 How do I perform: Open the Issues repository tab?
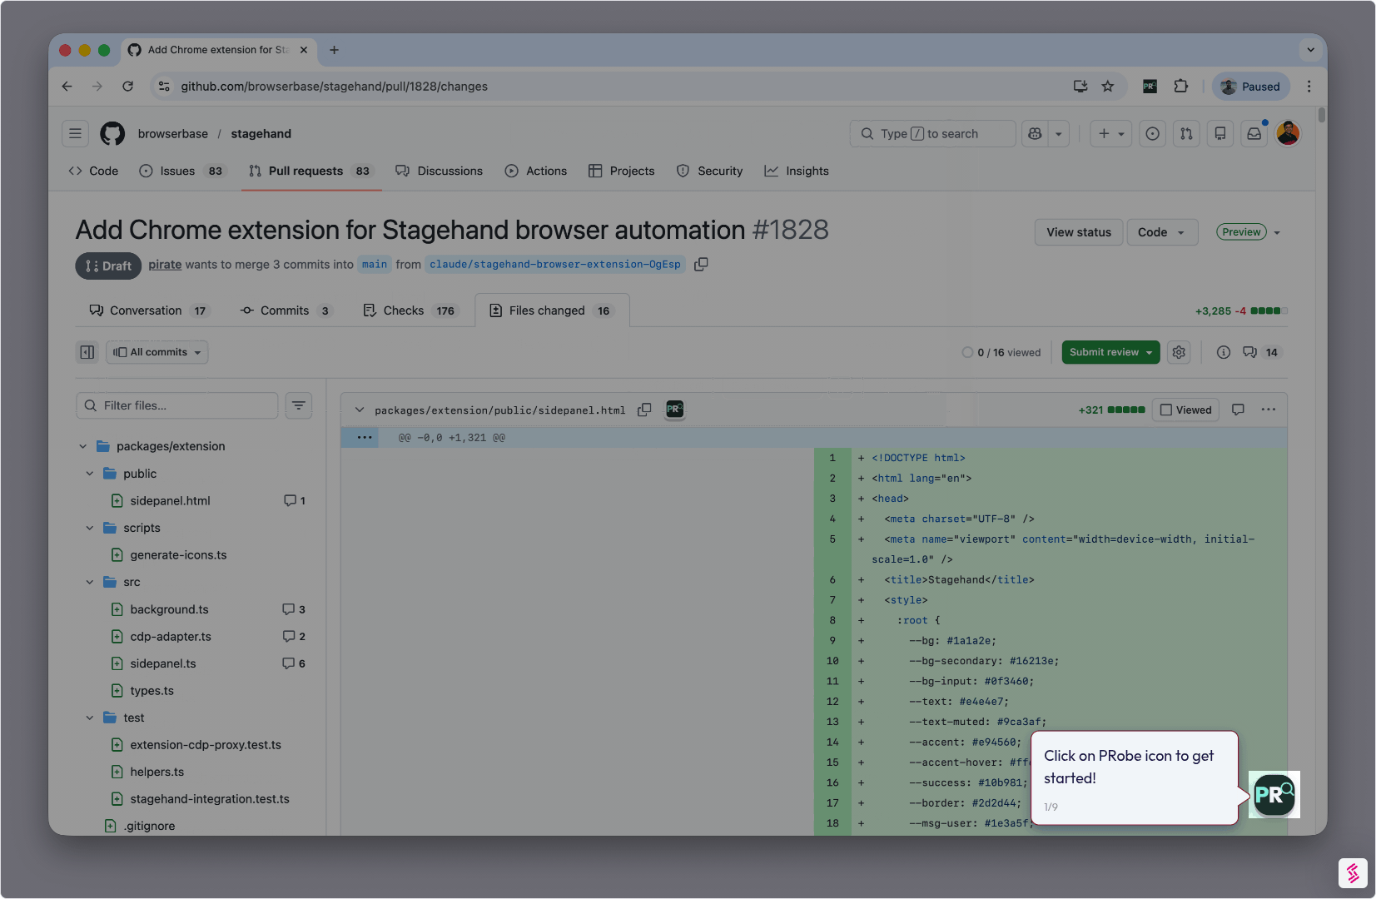[x=182, y=171]
